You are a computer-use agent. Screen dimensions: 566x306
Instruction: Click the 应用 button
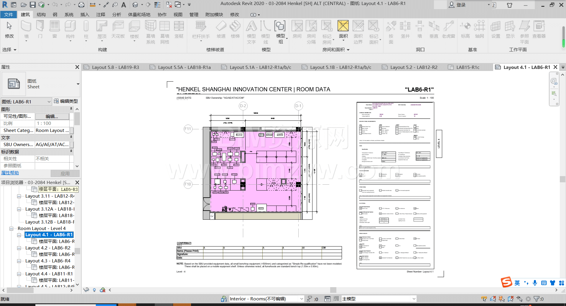pos(65,173)
